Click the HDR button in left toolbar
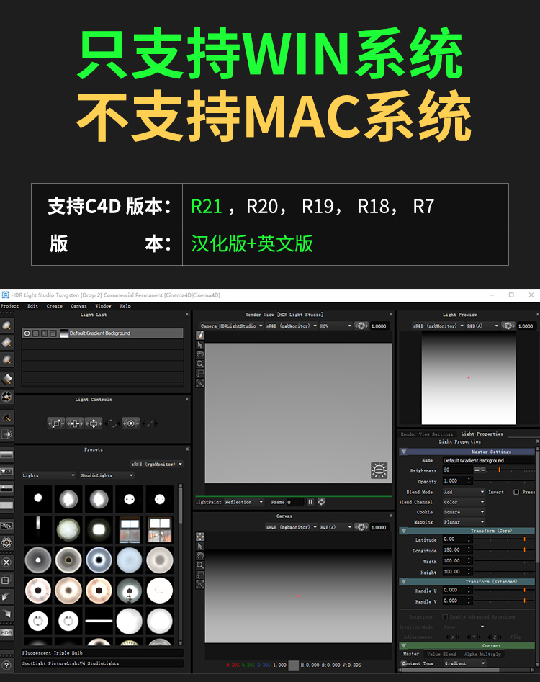Image resolution: width=540 pixels, height=682 pixels. point(6,632)
